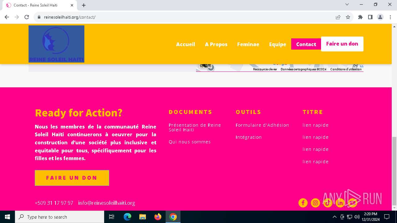Open the Chrome three-dot menu
The width and height of the screenshot is (397, 223).
click(390, 17)
